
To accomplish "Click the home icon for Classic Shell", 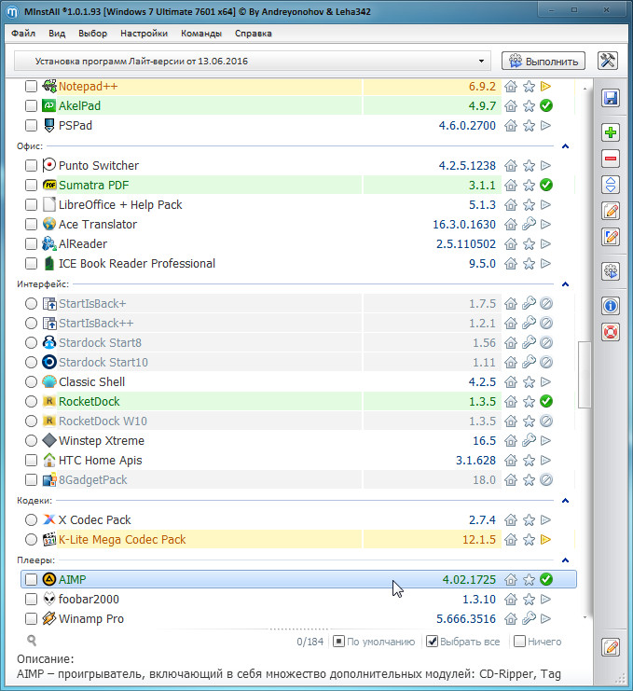I will coord(511,382).
